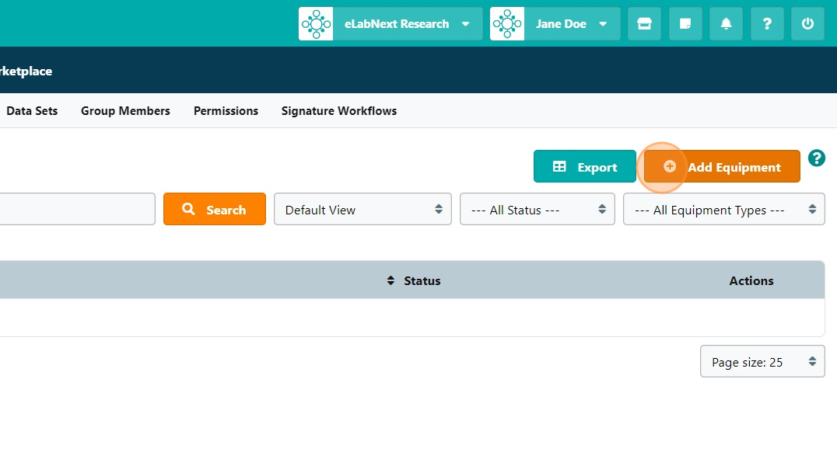Image resolution: width=837 pixels, height=466 pixels.
Task: Open the Permissions tab
Action: tap(226, 111)
